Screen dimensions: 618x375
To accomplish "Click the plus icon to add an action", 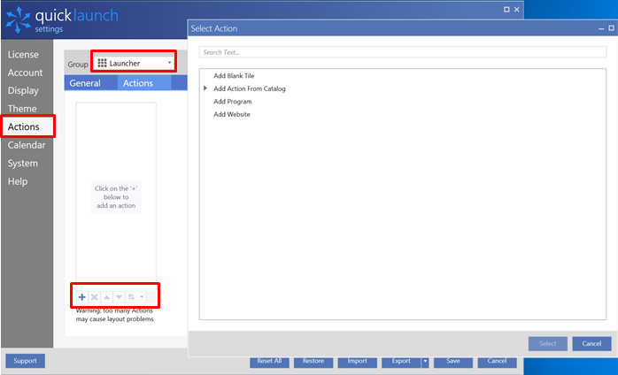I will pos(82,297).
